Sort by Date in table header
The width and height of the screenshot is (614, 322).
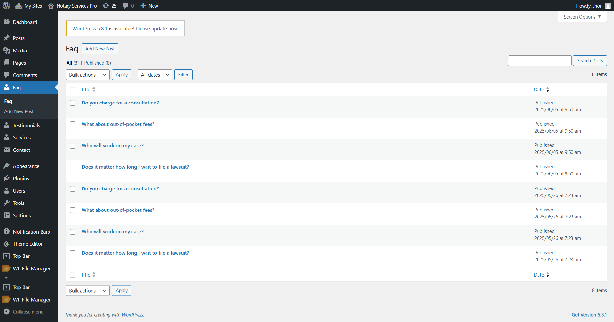pyautogui.click(x=541, y=89)
